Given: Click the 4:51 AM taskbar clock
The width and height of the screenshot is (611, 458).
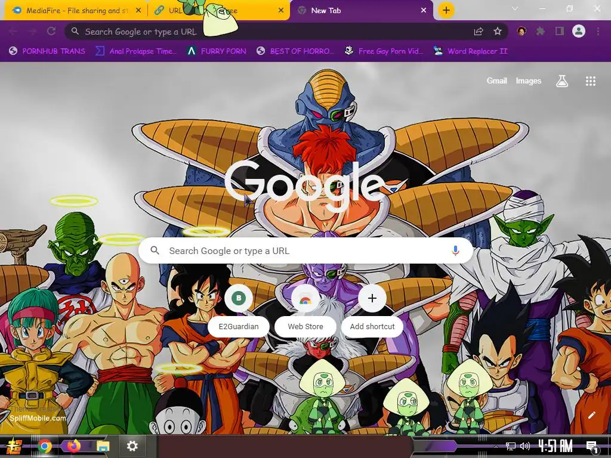Looking at the screenshot, I should pyautogui.click(x=555, y=446).
